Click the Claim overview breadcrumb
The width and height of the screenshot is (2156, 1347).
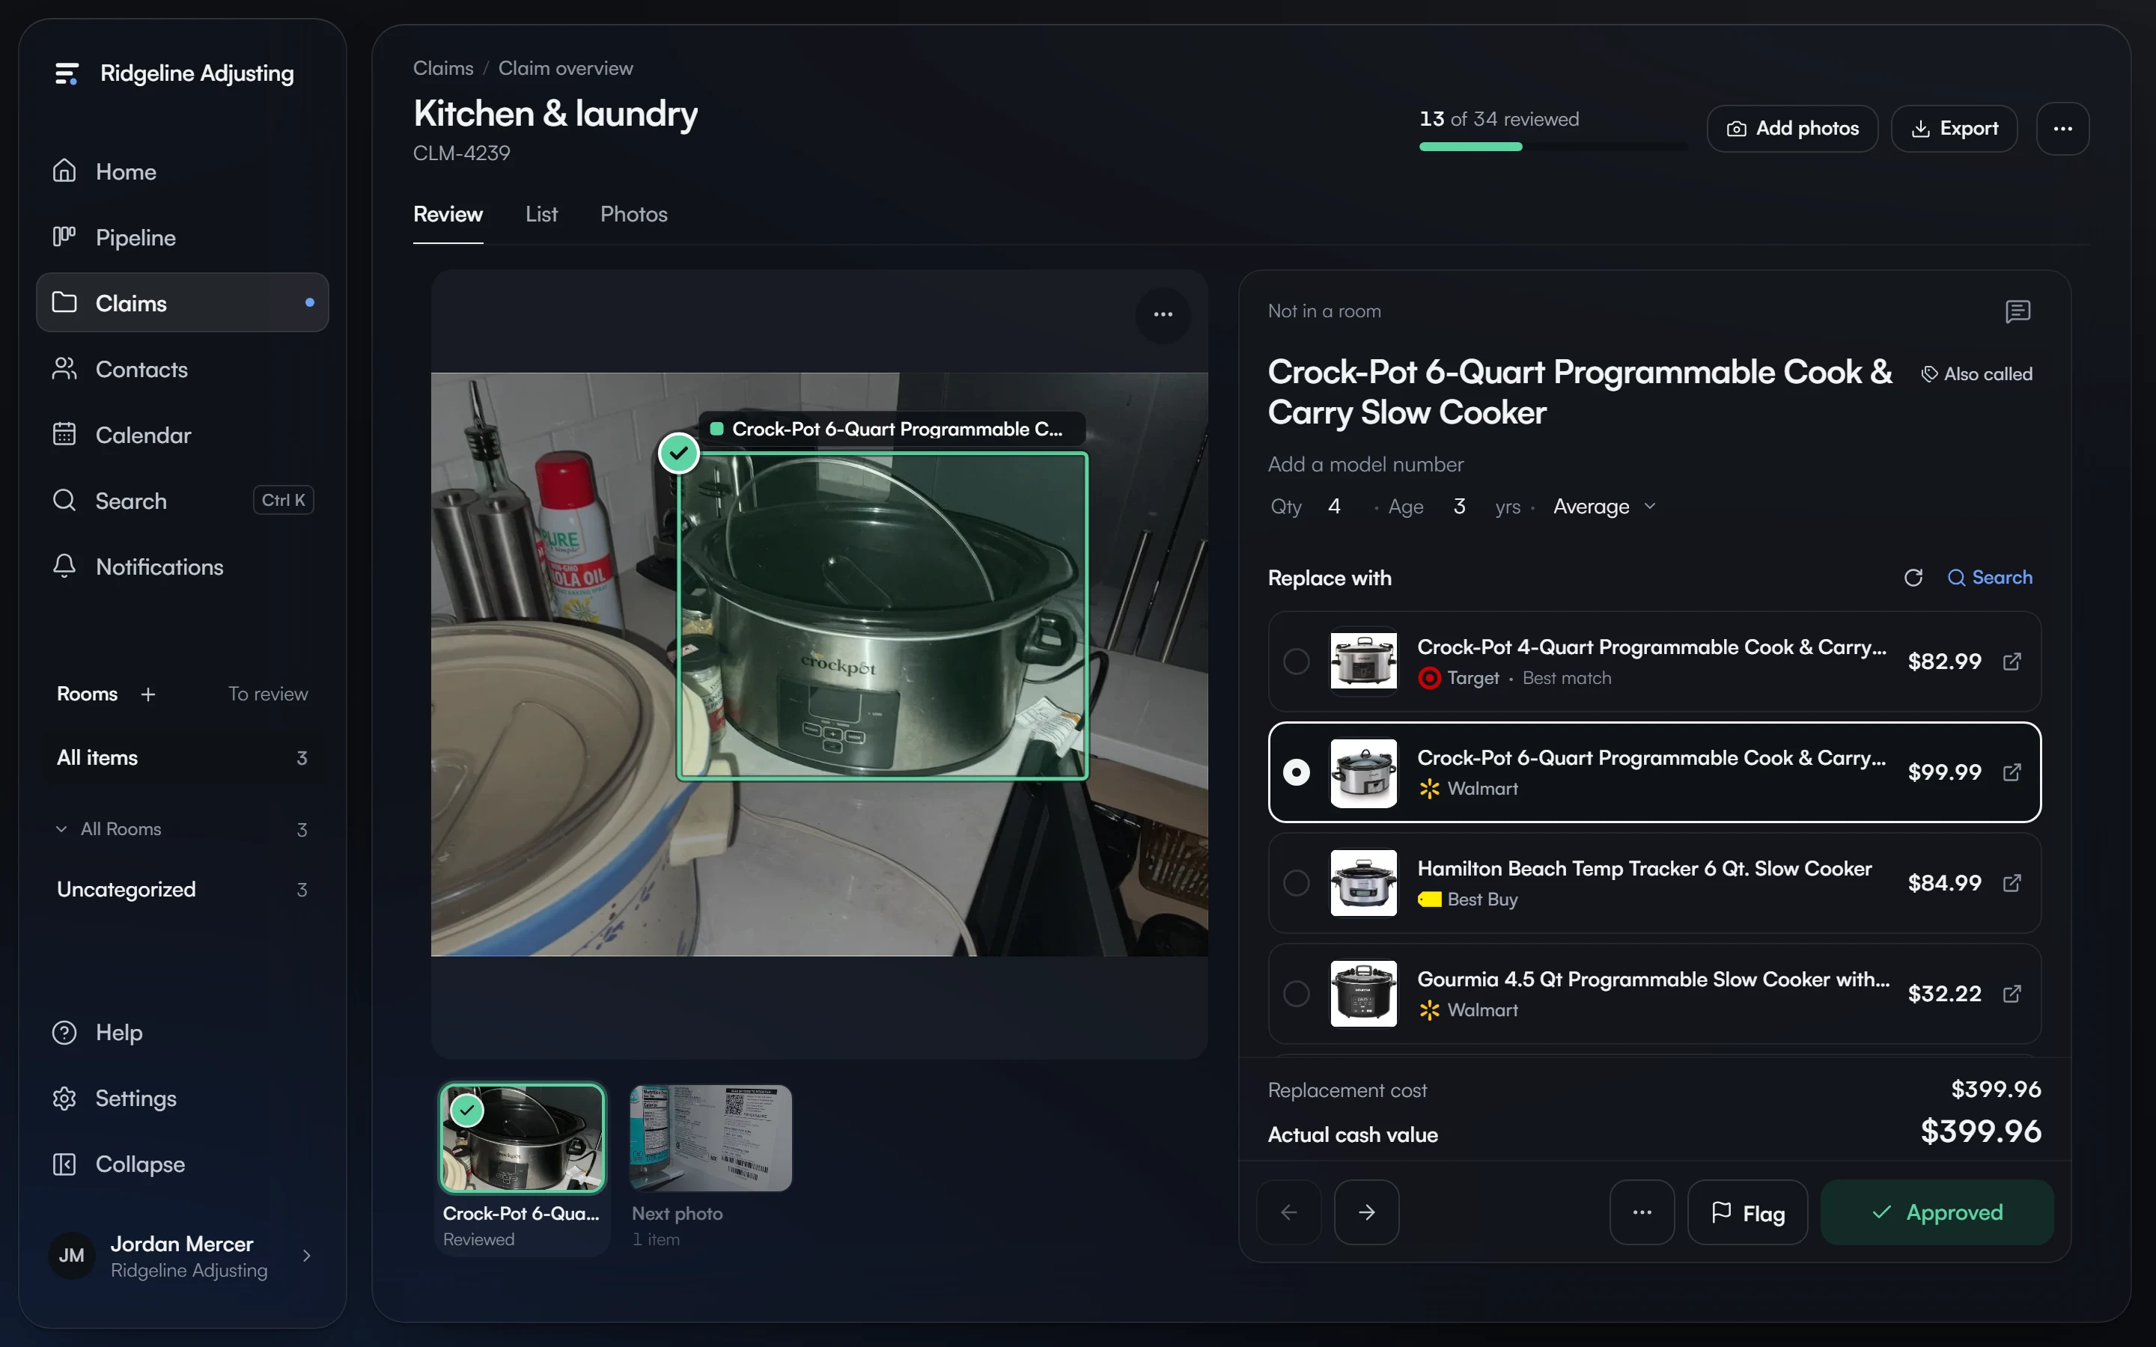tap(565, 69)
